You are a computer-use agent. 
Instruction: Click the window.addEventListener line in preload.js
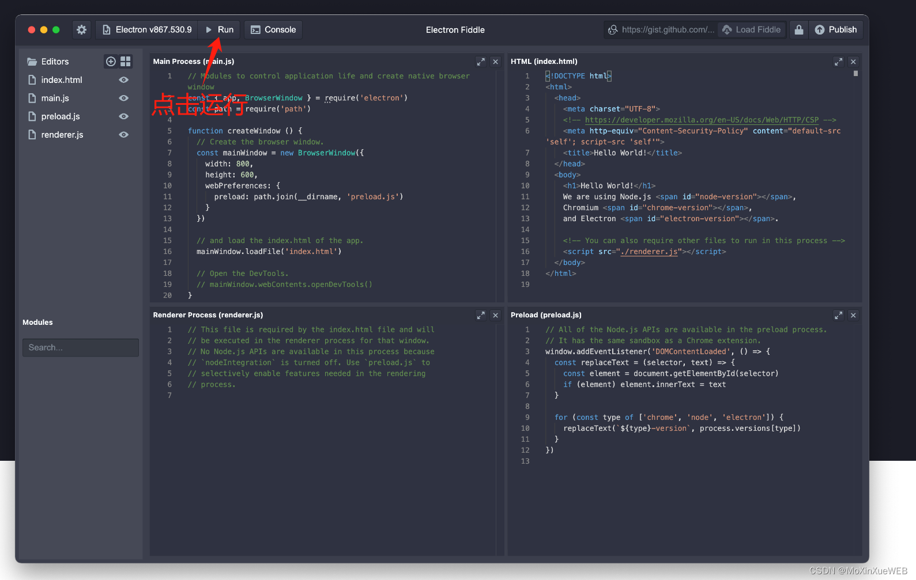658,351
